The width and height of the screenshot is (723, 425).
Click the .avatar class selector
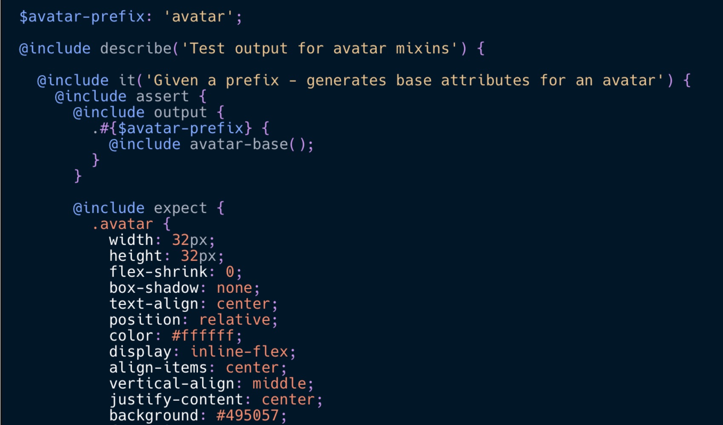point(122,224)
